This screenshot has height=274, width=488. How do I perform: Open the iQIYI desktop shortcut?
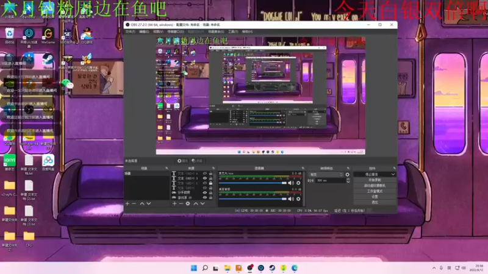point(9,163)
